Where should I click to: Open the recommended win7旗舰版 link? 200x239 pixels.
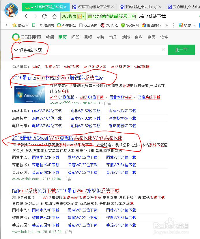pos(120,67)
